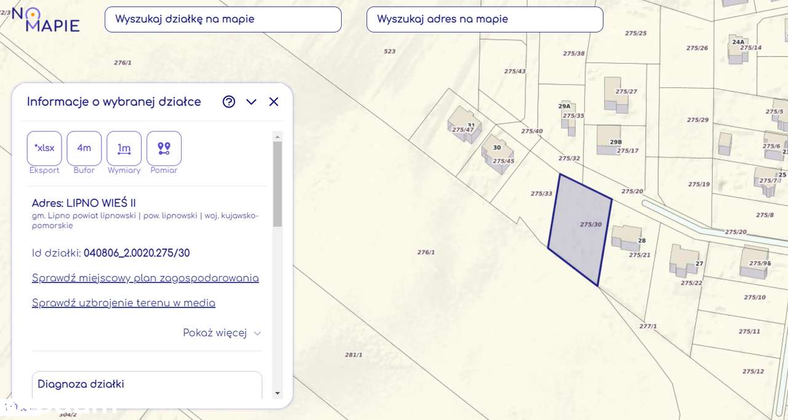The height and width of the screenshot is (420, 788).
Task: Click address LIPNO WIEŚ II heading
Action: pyautogui.click(x=84, y=203)
